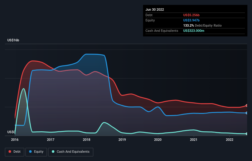The width and height of the screenshot is (252, 161).
Task: Click the Cash And Equivalents tooltip label
Action: click(x=162, y=31)
